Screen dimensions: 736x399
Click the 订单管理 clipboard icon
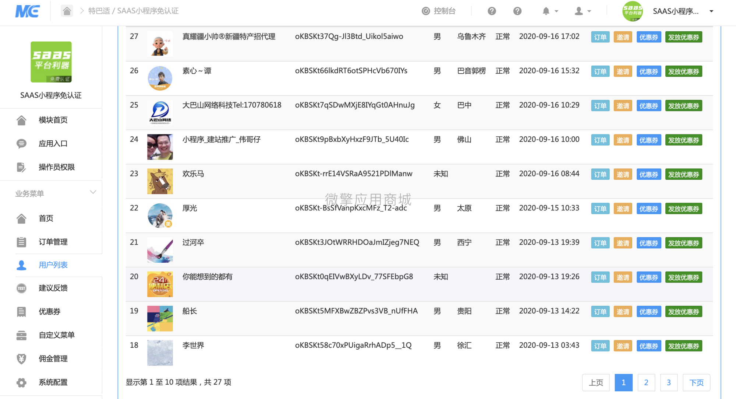pyautogui.click(x=21, y=242)
